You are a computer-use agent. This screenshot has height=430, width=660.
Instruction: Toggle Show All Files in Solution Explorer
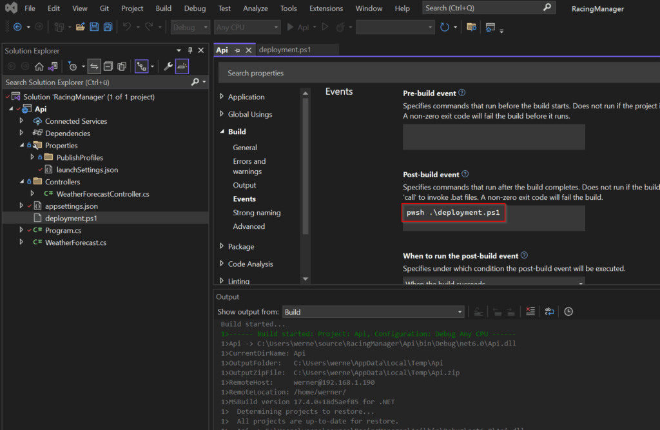coord(122,66)
